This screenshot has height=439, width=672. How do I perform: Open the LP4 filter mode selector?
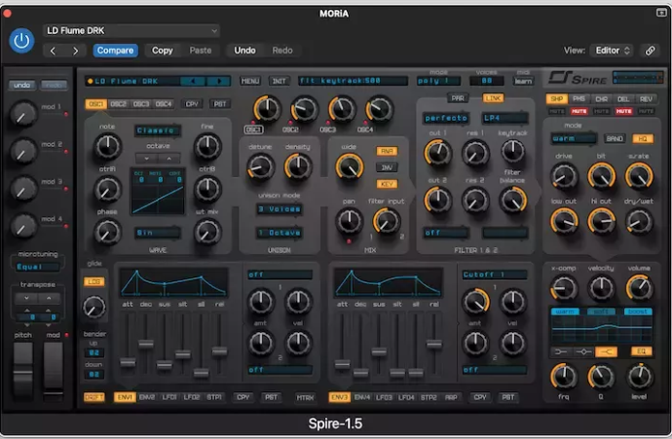(x=504, y=118)
